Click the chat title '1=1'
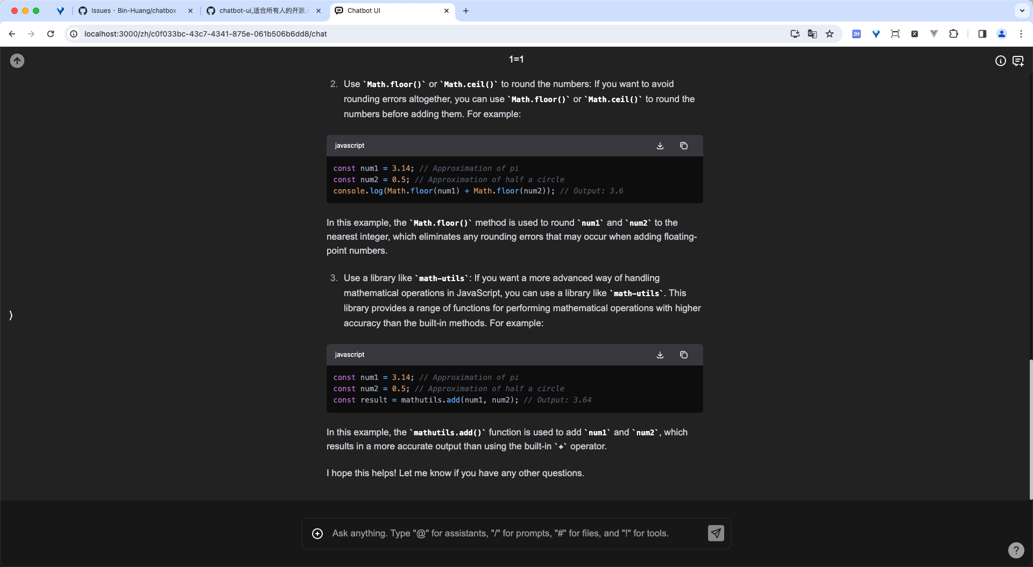The height and width of the screenshot is (567, 1033). 516,59
